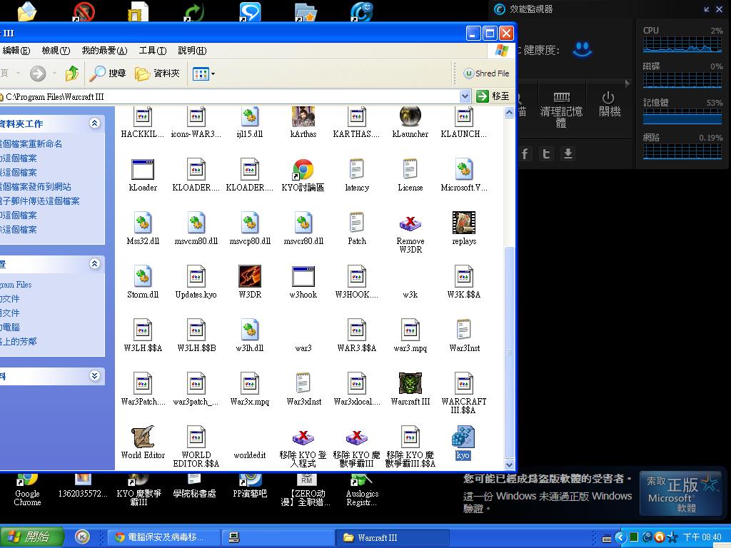Open KYO 魔獸爭霸III desktop shortcut
The image size is (731, 548).
[x=139, y=489]
